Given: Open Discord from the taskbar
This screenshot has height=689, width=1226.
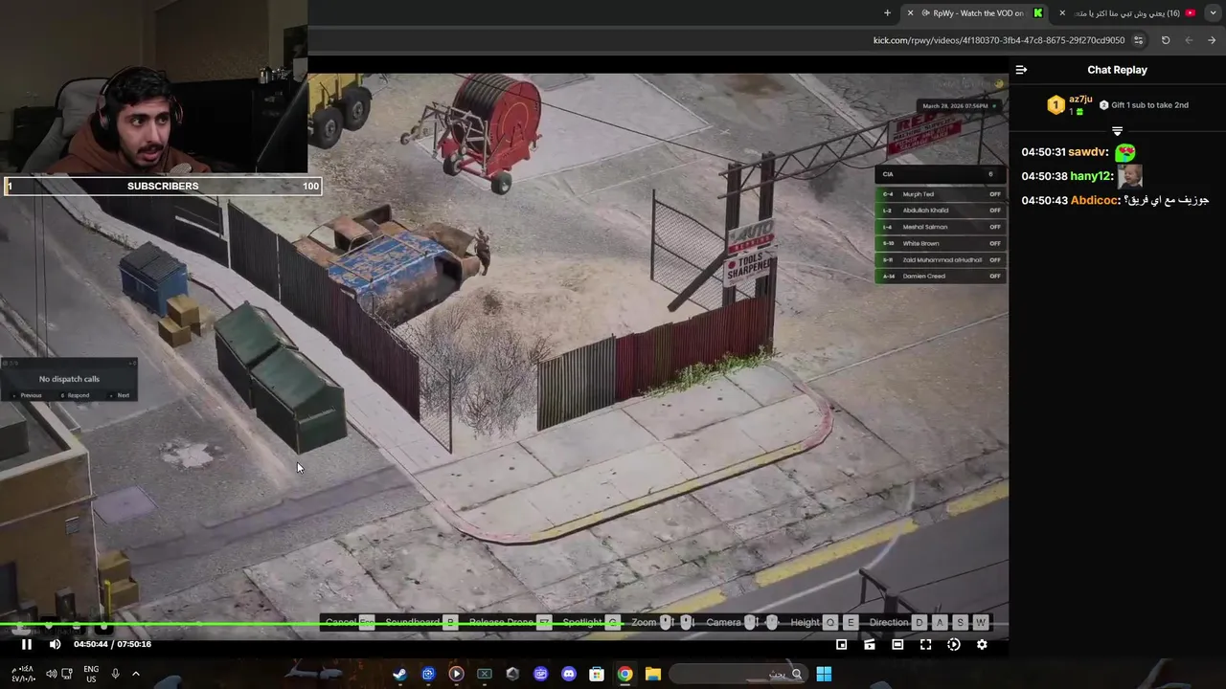Looking at the screenshot, I should pos(569,674).
